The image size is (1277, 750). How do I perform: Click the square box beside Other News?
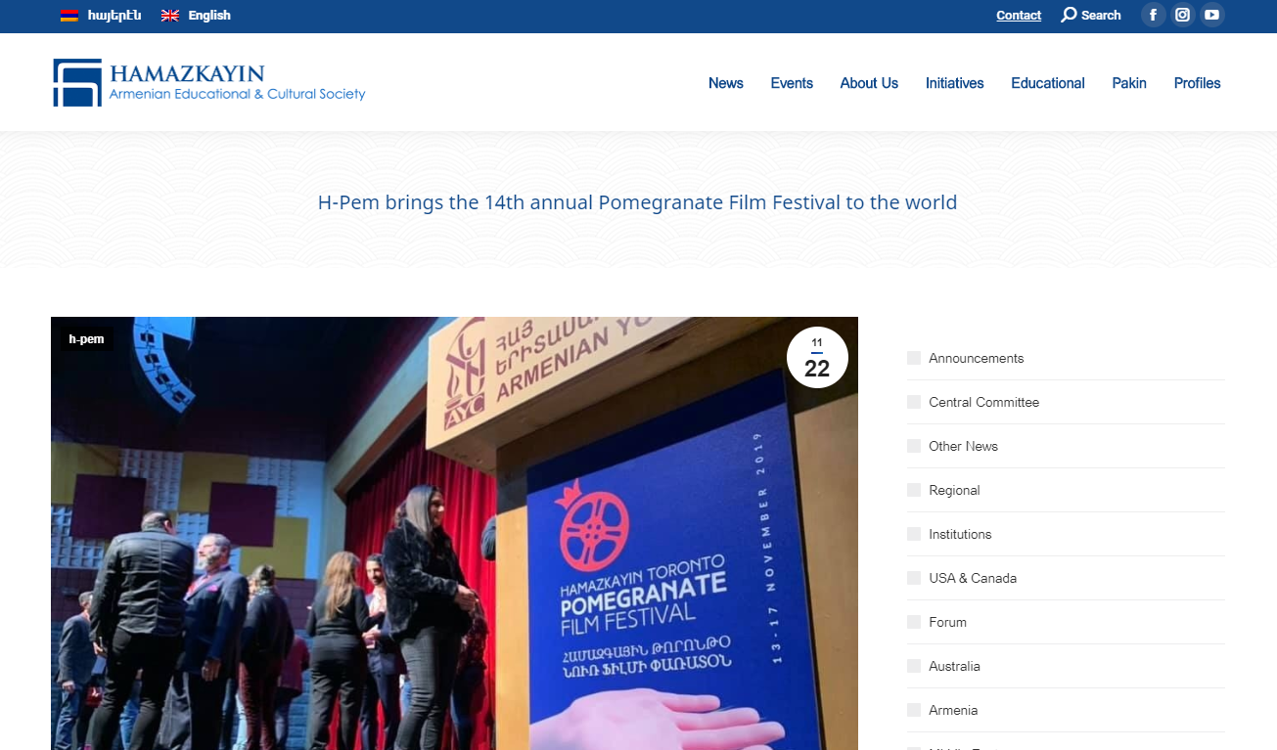pyautogui.click(x=914, y=446)
